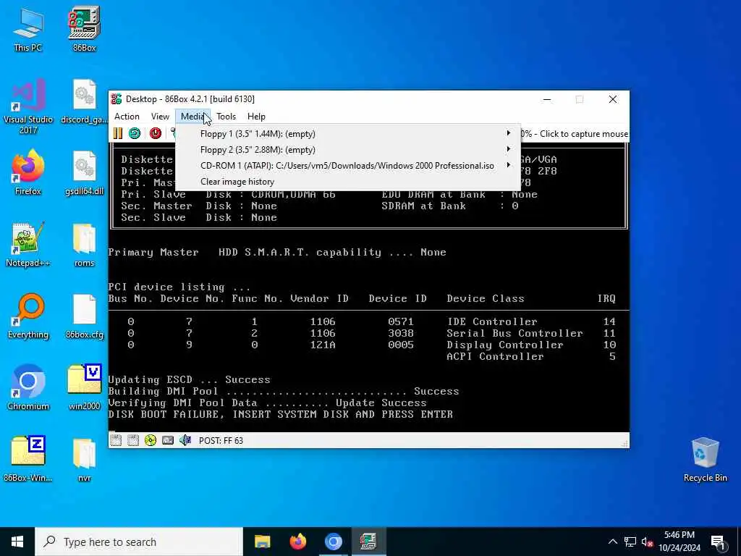Viewport: 741px width, 556px height.
Task: Open the View menu
Action: point(160,117)
